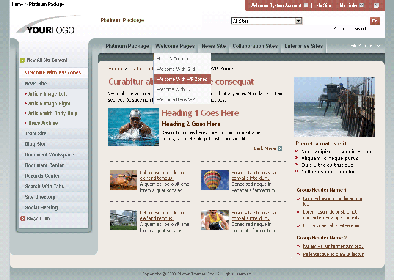Open the All Sites search scope dropdown
This screenshot has height=280, width=394.
[x=298, y=20]
